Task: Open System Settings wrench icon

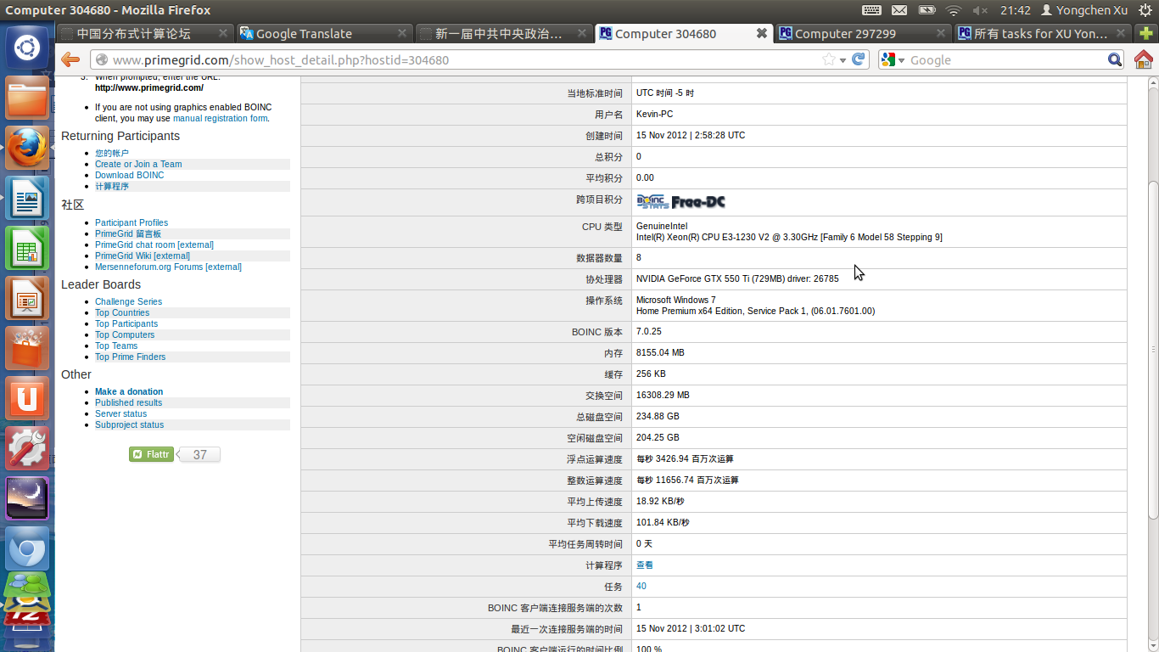Action: pyautogui.click(x=27, y=449)
